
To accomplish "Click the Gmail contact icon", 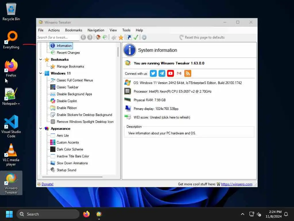I will coord(179,73).
